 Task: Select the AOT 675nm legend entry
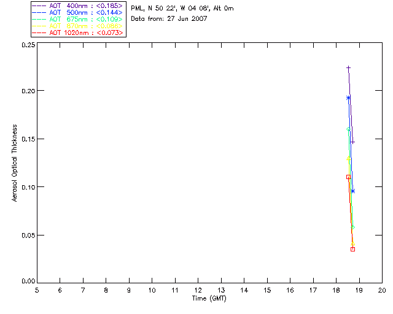78,19
